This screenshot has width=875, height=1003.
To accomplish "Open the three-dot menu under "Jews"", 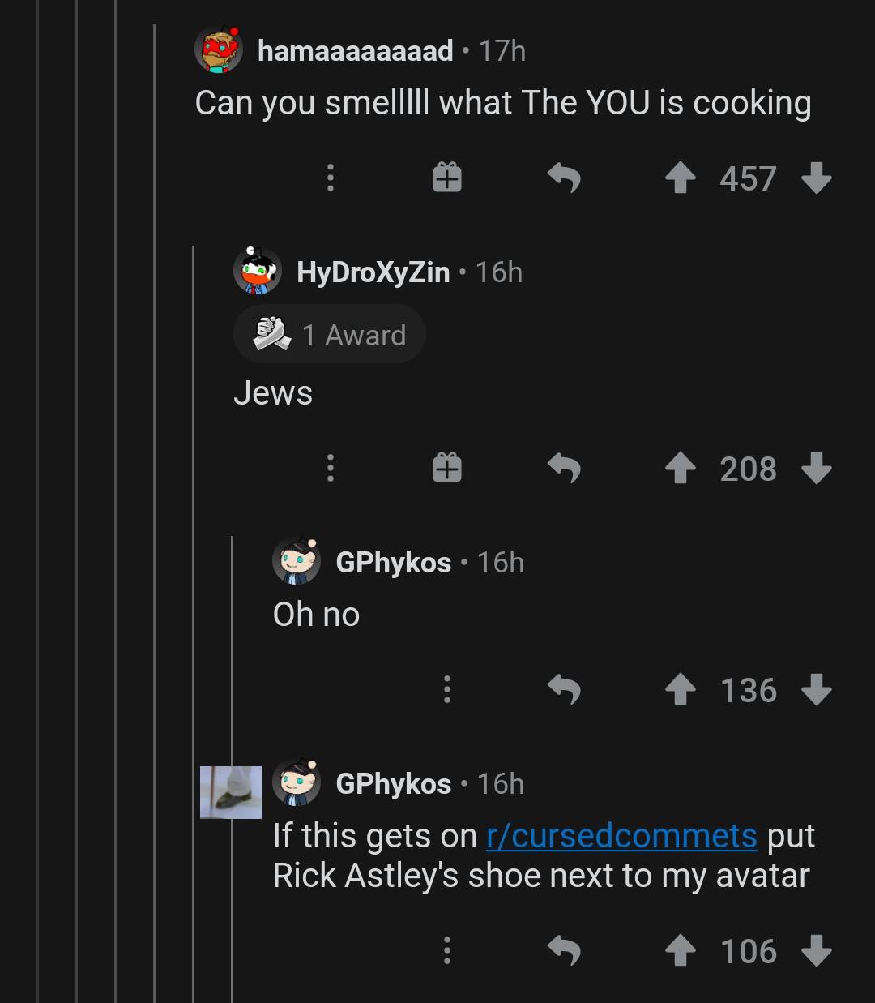I will [331, 469].
